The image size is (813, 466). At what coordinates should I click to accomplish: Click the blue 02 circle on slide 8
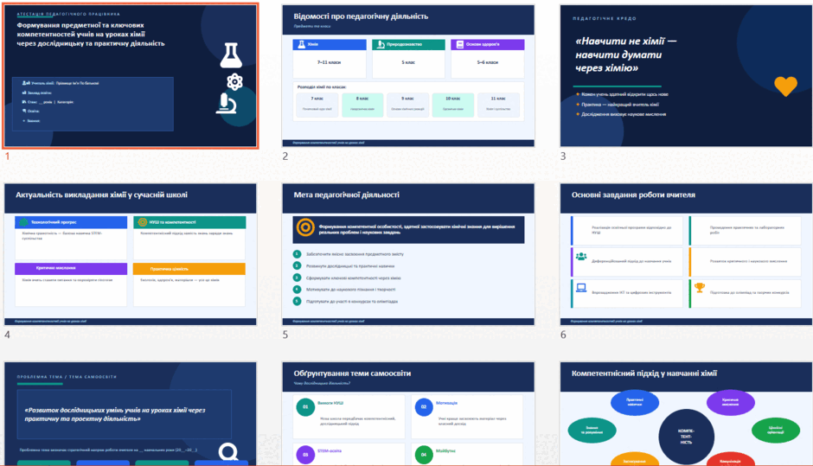tap(424, 407)
